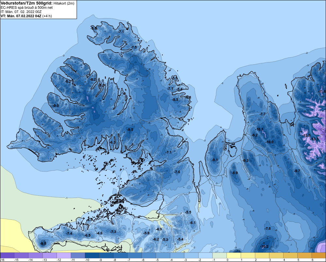Click the -10.2 temperature label
The height and width of the screenshot is (262, 326).
click(264, 247)
